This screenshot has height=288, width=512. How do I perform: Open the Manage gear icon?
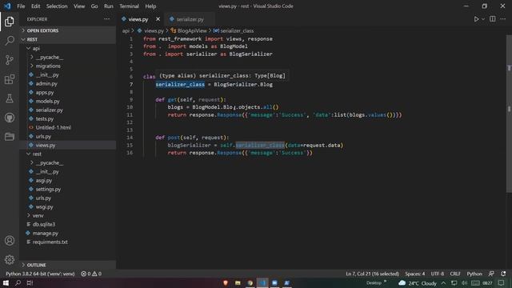(x=10, y=259)
